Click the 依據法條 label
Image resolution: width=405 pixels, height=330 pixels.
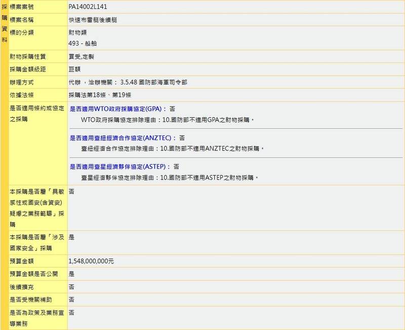tap(22, 95)
